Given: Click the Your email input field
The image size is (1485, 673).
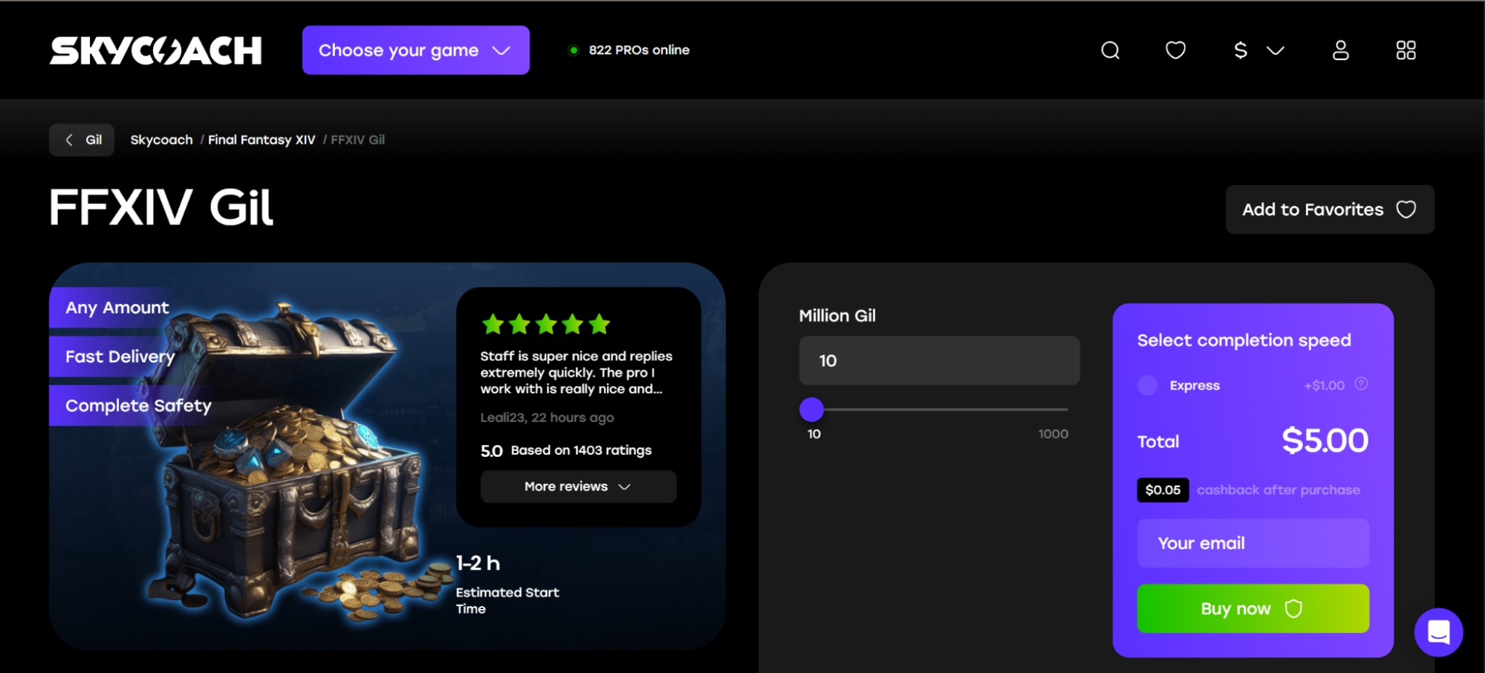Looking at the screenshot, I should tap(1252, 543).
